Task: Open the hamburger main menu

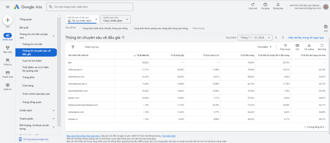Action: point(8,7)
